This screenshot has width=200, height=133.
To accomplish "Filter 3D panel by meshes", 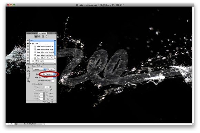I will 39,37.
